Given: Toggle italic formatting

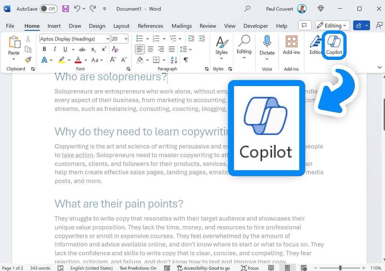Looking at the screenshot, I should 55,49.
